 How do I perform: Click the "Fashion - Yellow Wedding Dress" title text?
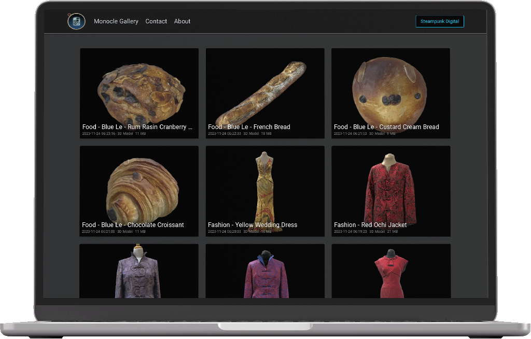[253, 225]
